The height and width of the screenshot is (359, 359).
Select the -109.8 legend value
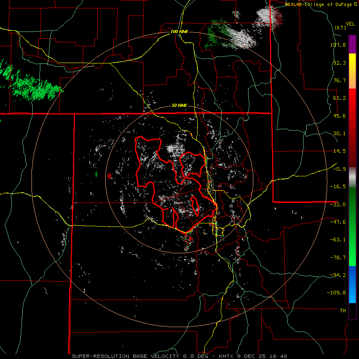337,293
